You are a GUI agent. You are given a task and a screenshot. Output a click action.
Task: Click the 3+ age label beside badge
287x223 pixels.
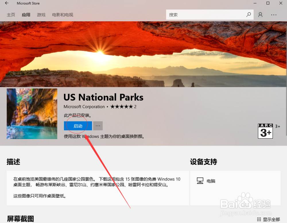click(278, 126)
